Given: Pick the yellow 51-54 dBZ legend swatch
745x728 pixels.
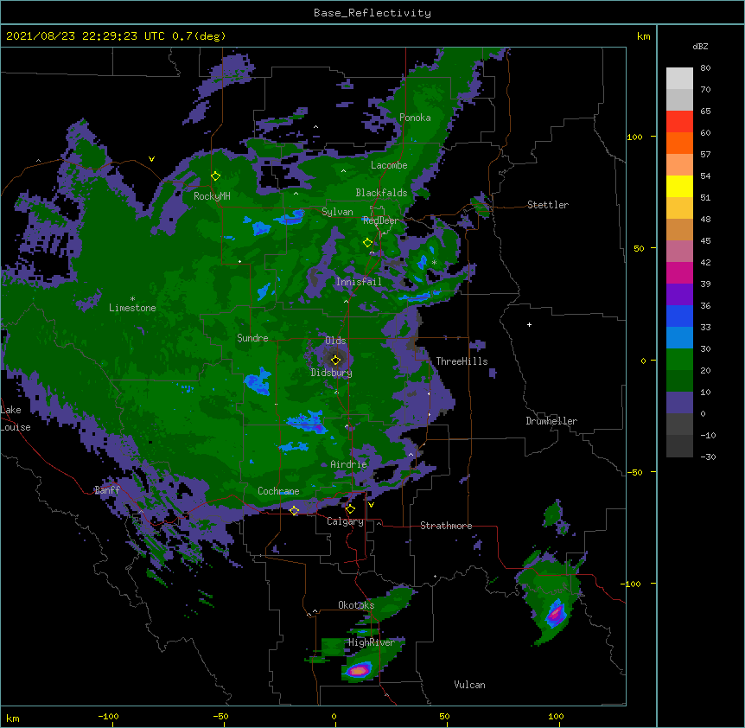Looking at the screenshot, I should (679, 186).
